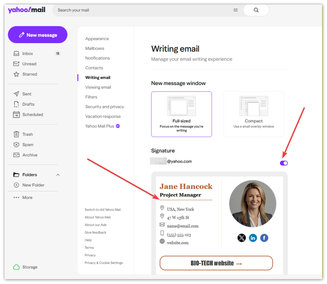Click the Storage cloud icon
Image resolution: width=327 pixels, height=284 pixels.
(x=16, y=267)
